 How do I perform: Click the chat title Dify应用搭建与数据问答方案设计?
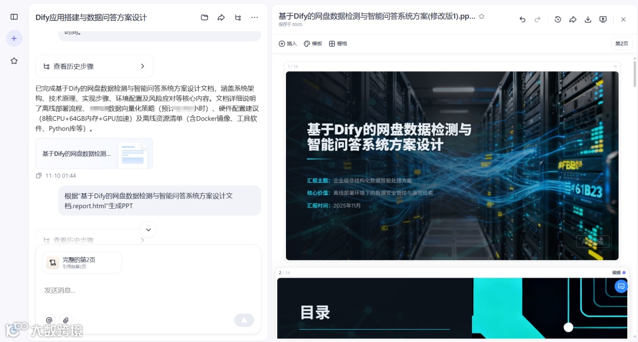click(91, 18)
